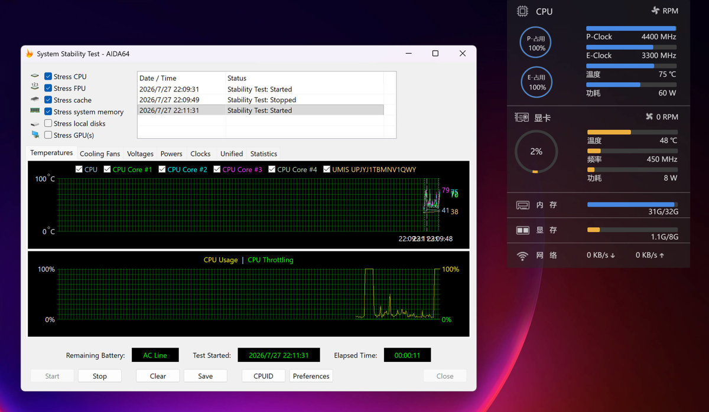
Task: Click the video memory 1.1G/8G bar
Action: [x=632, y=230]
